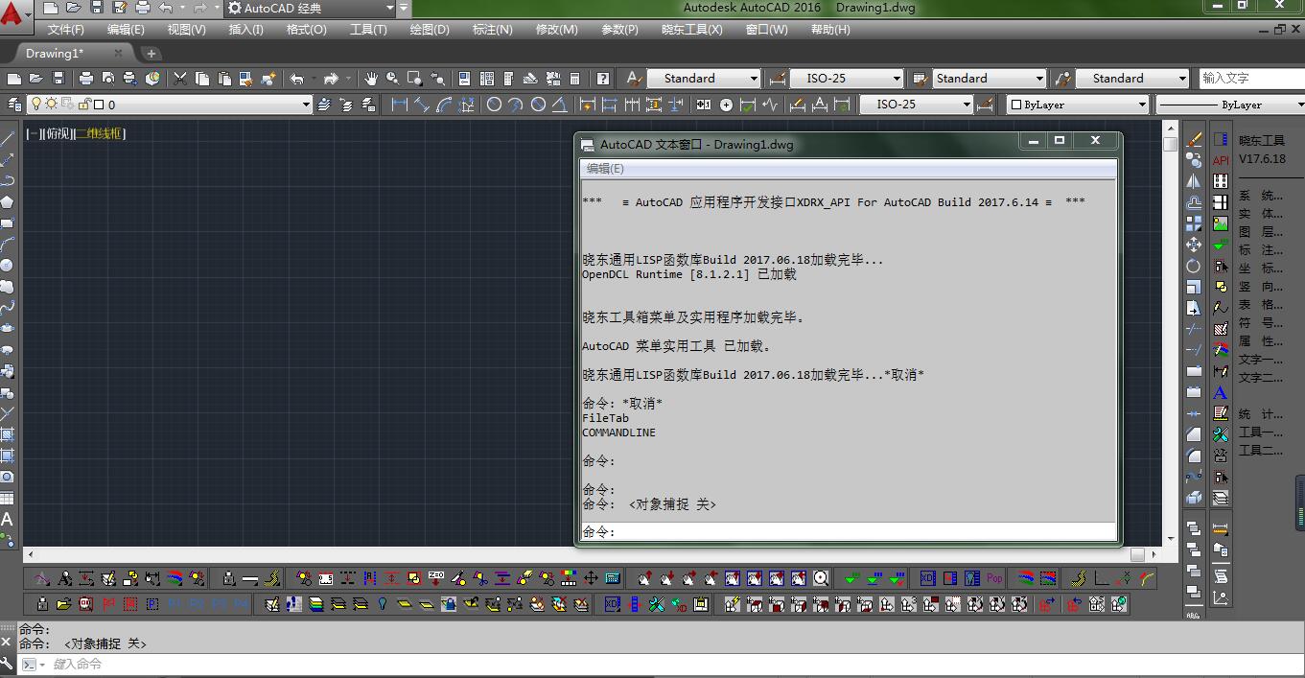This screenshot has width=1305, height=678.
Task: Toggle layer 0 lock padlock icon
Action: tap(83, 105)
